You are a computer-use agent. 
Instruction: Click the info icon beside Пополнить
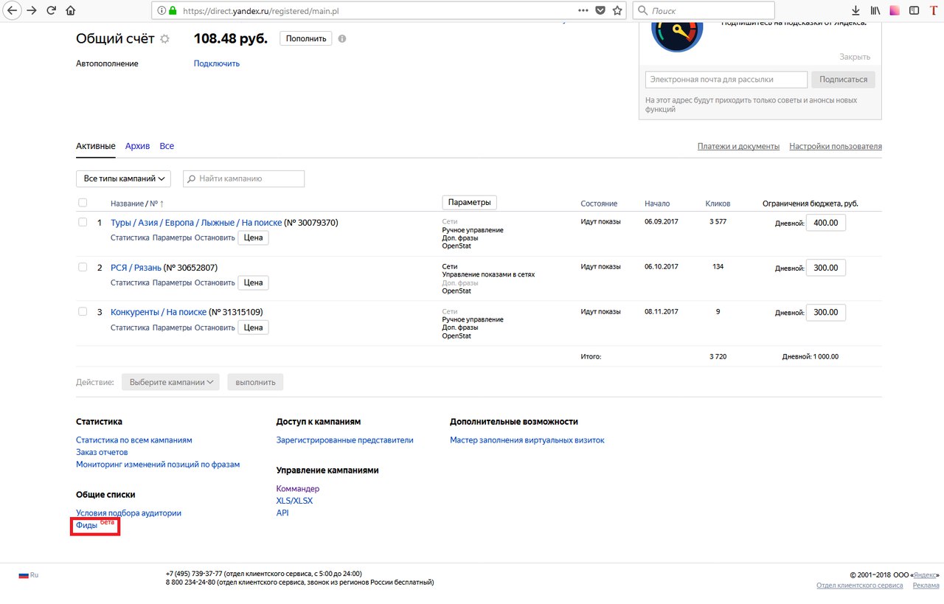[x=341, y=38]
